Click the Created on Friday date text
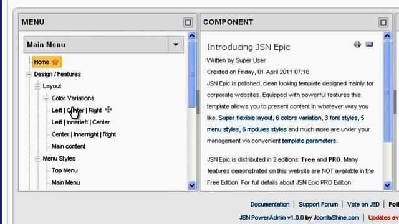The height and width of the screenshot is (224, 399). [x=258, y=72]
